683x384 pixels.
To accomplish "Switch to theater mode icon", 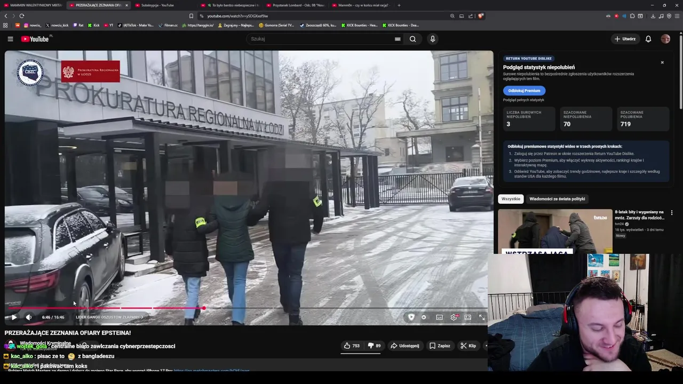I will pos(468,317).
